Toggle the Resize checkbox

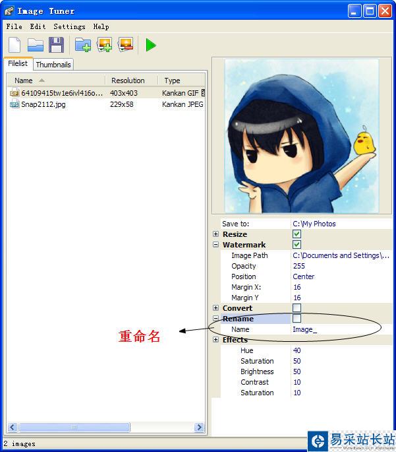[x=297, y=234]
